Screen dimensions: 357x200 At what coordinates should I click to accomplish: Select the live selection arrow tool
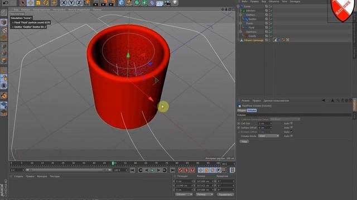click(22, 3)
